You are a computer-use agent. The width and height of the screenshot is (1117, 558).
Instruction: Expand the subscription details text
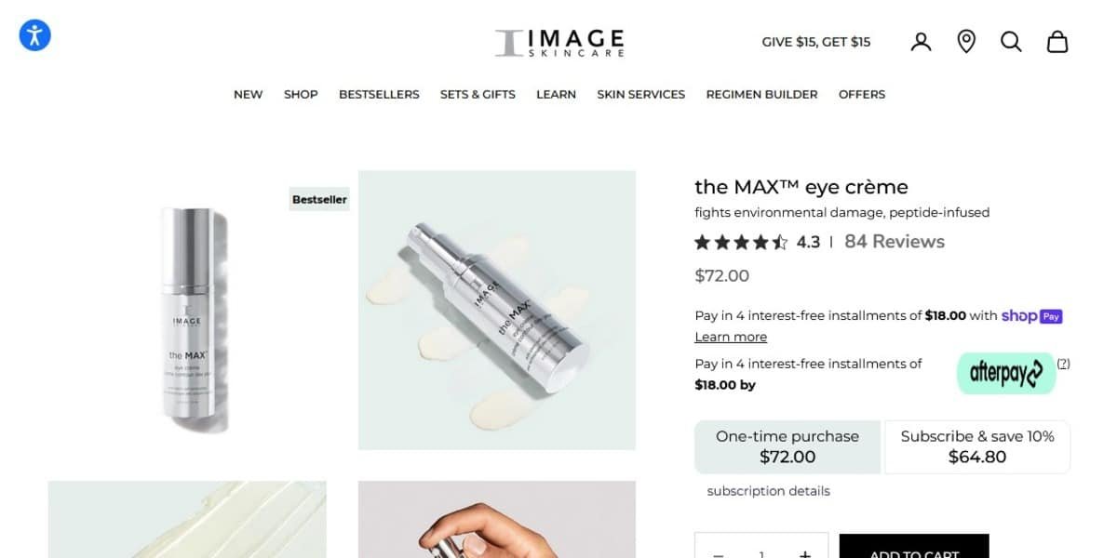tap(768, 491)
